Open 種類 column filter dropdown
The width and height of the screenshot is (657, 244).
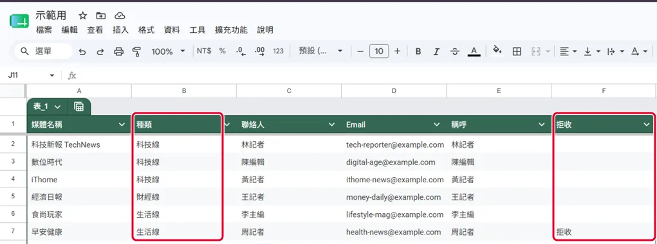pyautogui.click(x=228, y=125)
